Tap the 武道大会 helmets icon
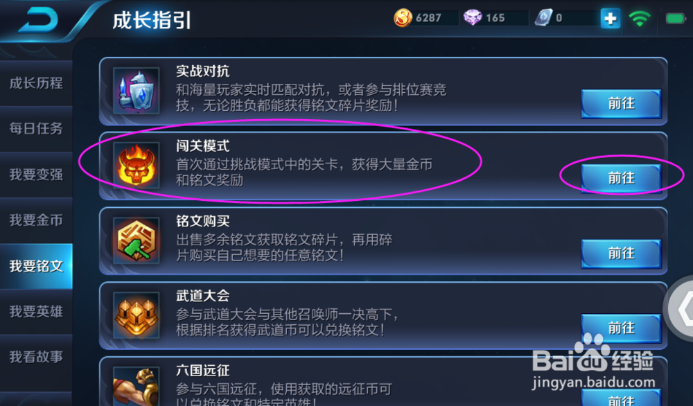The width and height of the screenshot is (693, 406). pyautogui.click(x=136, y=315)
